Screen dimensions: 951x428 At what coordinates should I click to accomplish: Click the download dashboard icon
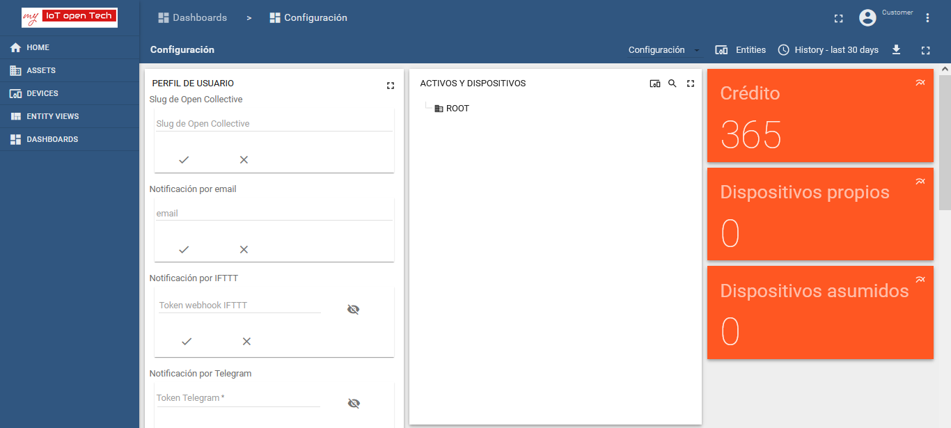(896, 49)
